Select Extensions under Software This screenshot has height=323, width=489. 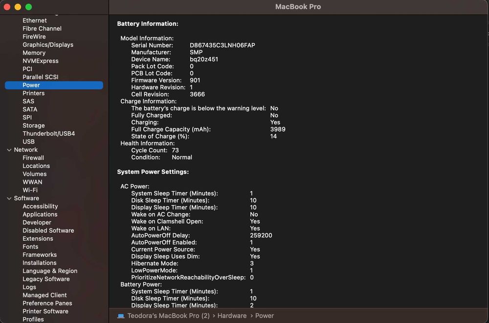38,239
